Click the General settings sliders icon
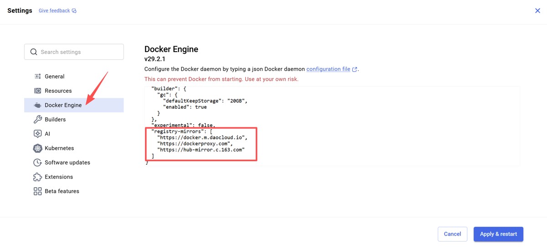The image size is (547, 247). click(x=37, y=76)
